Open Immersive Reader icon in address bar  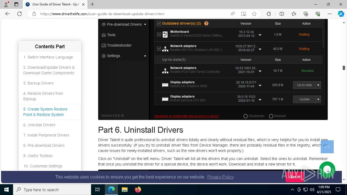[x=243, y=14]
